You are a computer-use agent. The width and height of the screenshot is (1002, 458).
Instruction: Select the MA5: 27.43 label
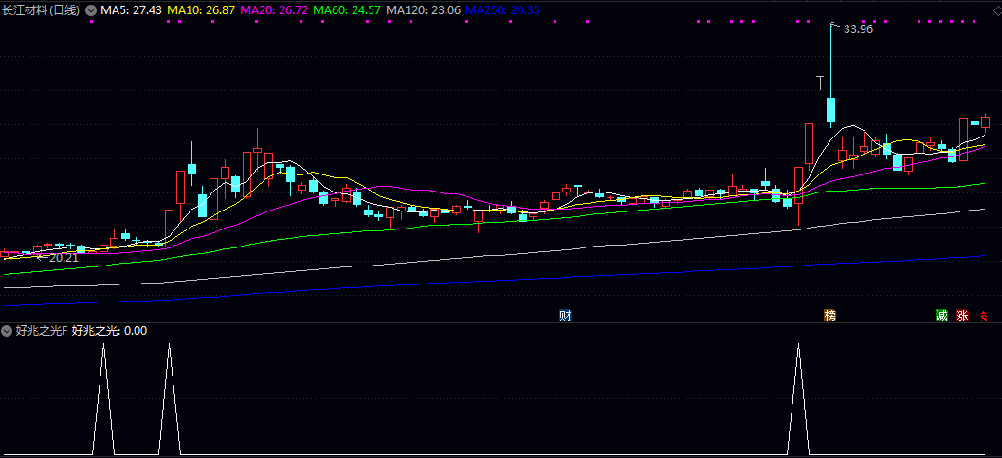coord(131,10)
